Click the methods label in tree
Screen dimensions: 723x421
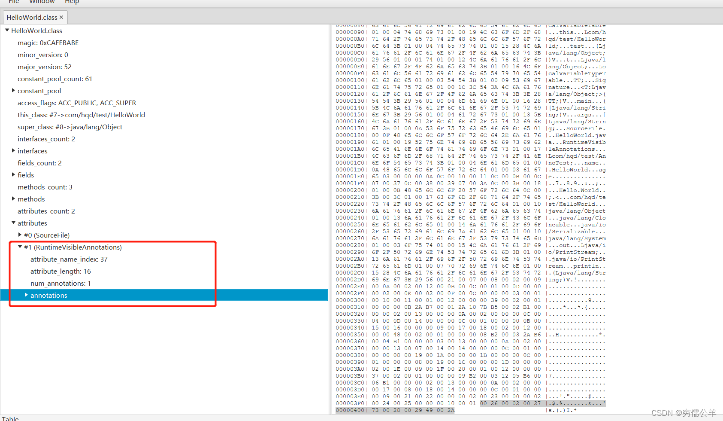[x=31, y=199]
